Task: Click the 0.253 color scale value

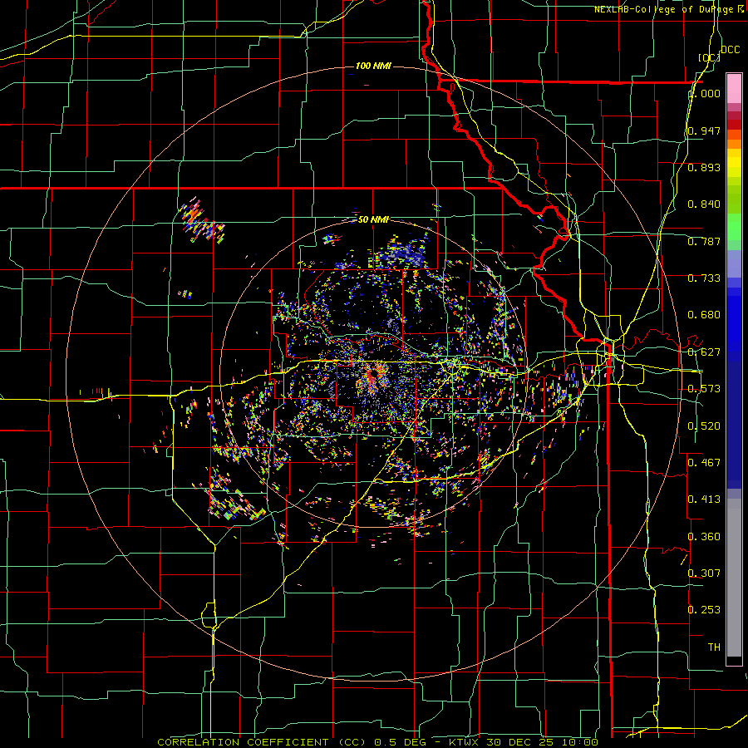Action: [704, 610]
